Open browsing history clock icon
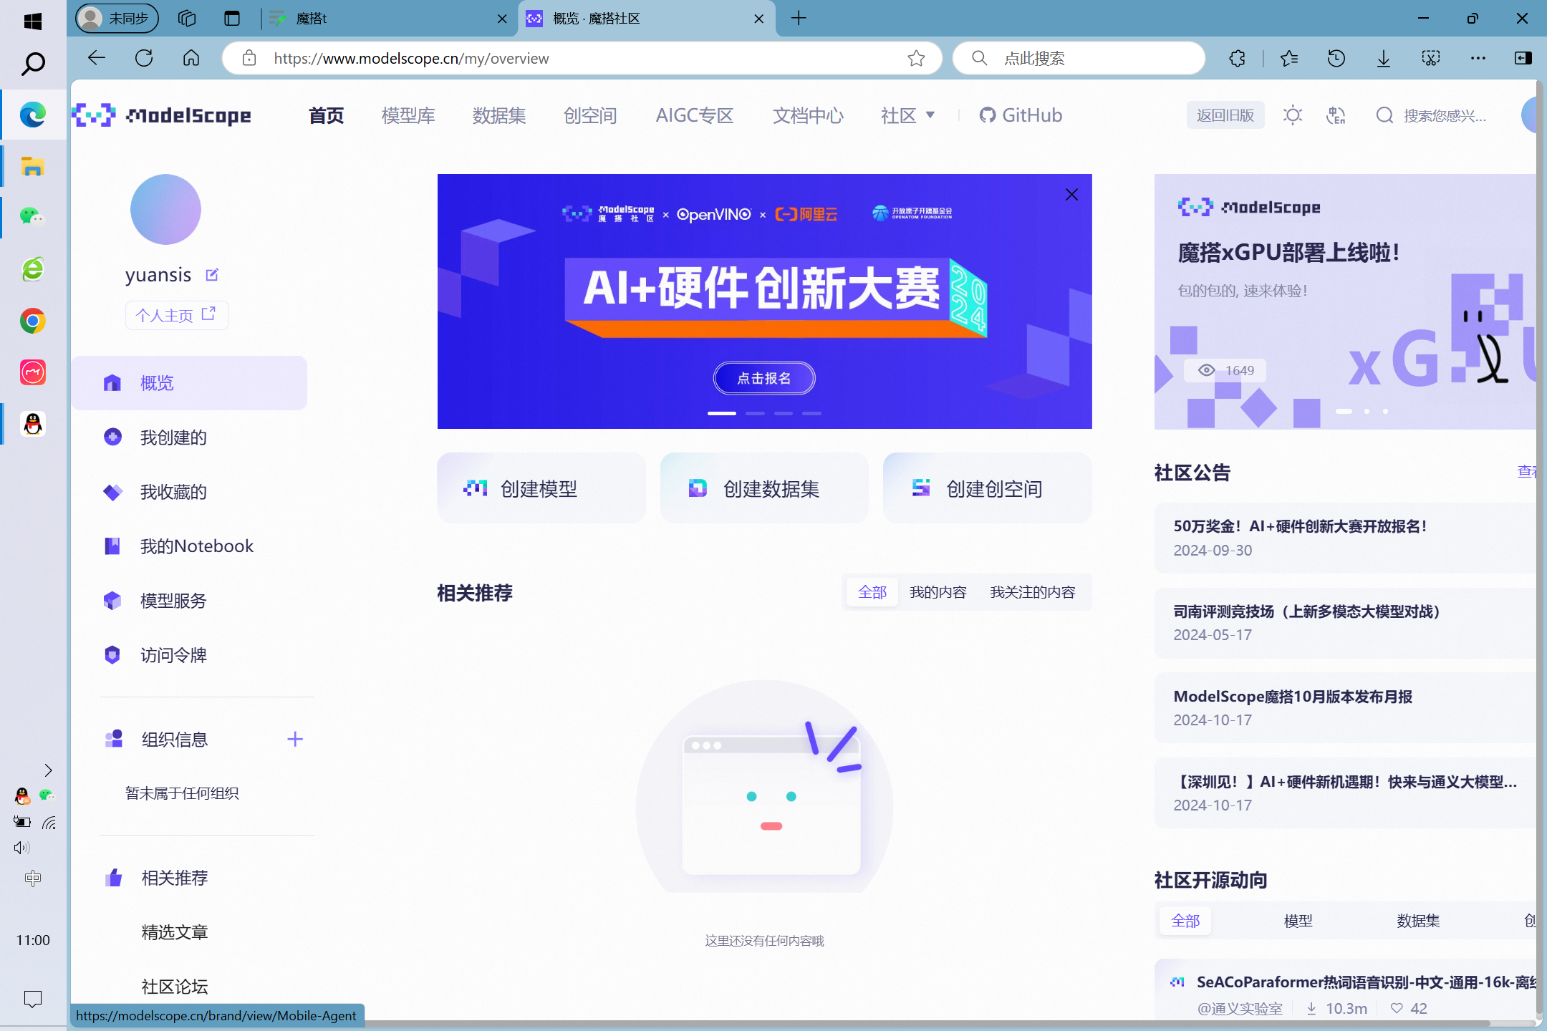The image size is (1547, 1031). tap(1336, 58)
